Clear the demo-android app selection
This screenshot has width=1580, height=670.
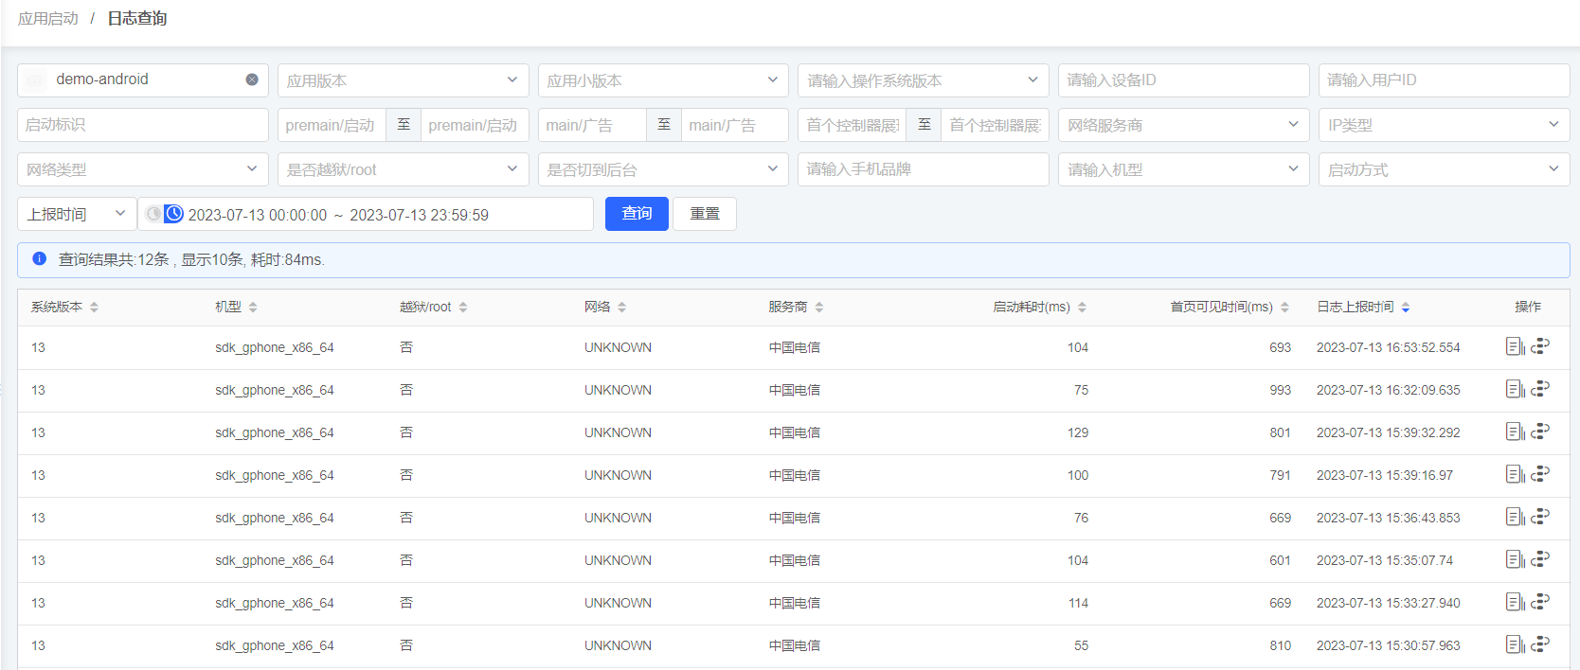point(252,79)
